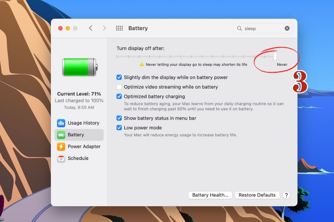Image resolution: width=334 pixels, height=222 pixels.
Task: Click the large green battery level icon
Action: click(79, 67)
